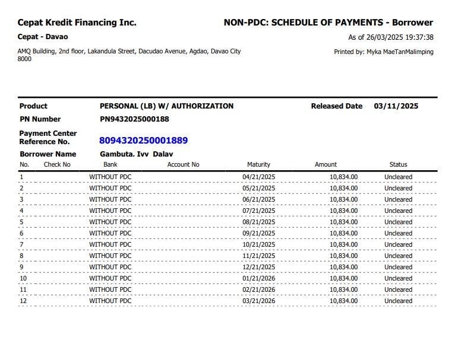The width and height of the screenshot is (455, 344).
Task: Click the PN number PN9432025000188
Action: [x=134, y=119]
